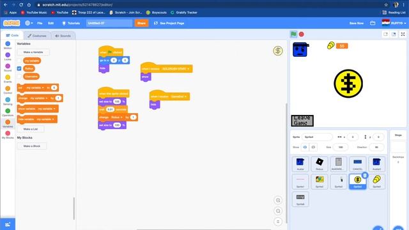Select the Operators block category
Viewport: 409px width, 230px height.
click(x=8, y=112)
